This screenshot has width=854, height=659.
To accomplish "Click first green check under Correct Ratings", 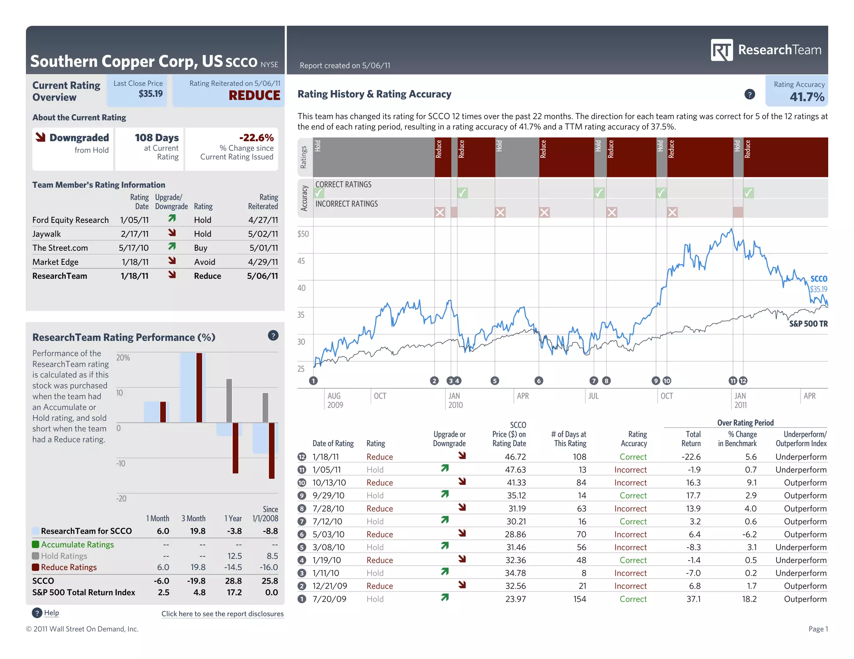I will (x=319, y=193).
